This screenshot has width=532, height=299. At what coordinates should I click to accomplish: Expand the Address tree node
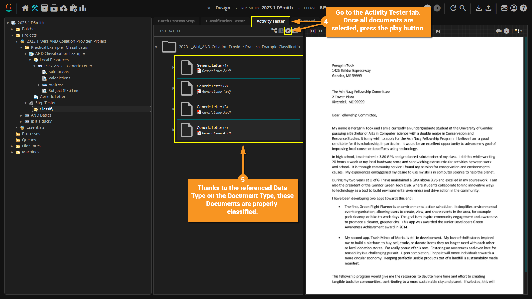(39, 84)
